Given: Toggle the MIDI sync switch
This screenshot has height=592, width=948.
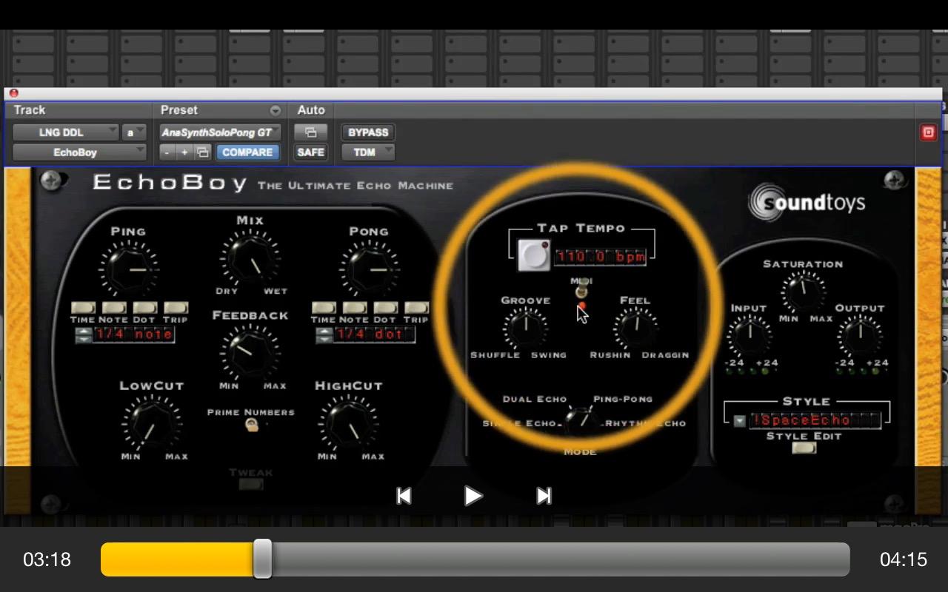Looking at the screenshot, I should coord(581,290).
